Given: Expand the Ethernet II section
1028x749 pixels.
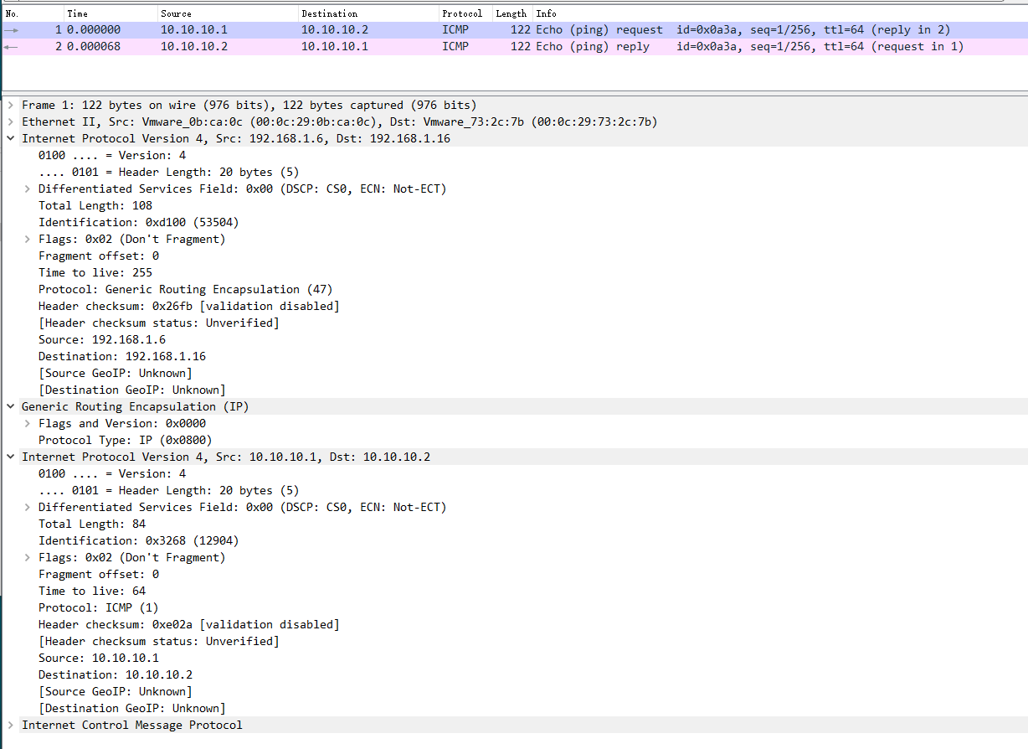Looking at the screenshot, I should tap(9, 121).
